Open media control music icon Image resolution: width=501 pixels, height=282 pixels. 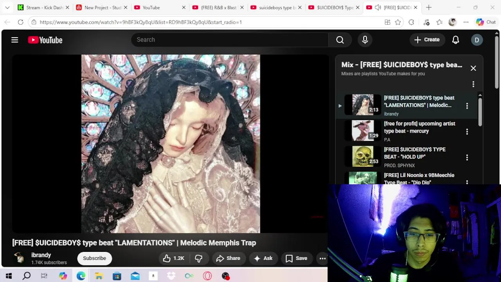coord(426,22)
